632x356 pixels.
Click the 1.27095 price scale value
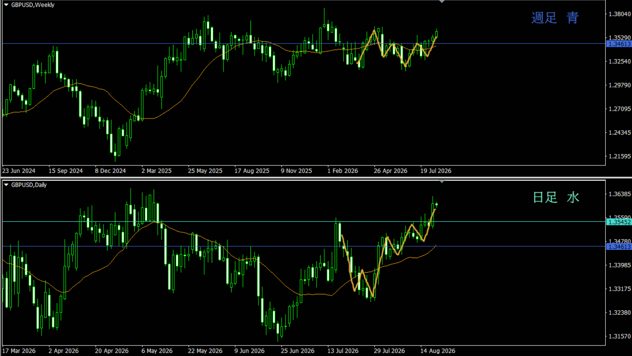[619, 109]
